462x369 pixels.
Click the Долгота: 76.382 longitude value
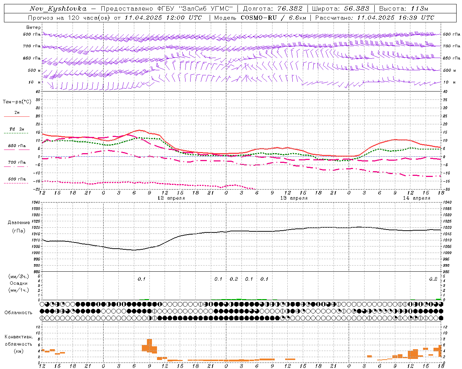(x=273, y=9)
